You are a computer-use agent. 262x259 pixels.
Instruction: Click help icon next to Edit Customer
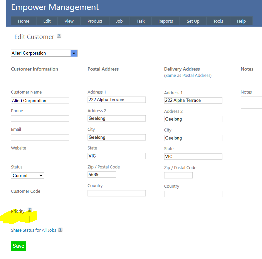[59, 36]
